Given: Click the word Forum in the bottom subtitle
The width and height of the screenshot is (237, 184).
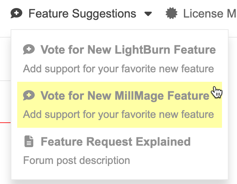Looking at the screenshot, I should coord(34,160).
